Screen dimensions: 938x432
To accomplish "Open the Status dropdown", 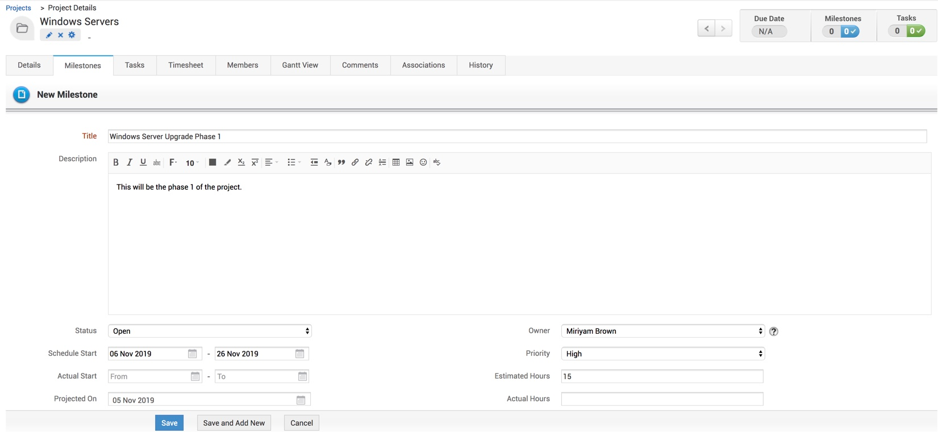I will coord(210,331).
